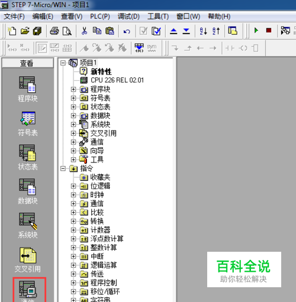Click the Paste clipboard icon
Image resolution: width=296 pixels, height=302 pixels.
point(110,31)
